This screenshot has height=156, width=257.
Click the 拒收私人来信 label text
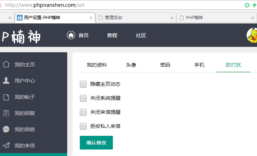click(x=105, y=126)
